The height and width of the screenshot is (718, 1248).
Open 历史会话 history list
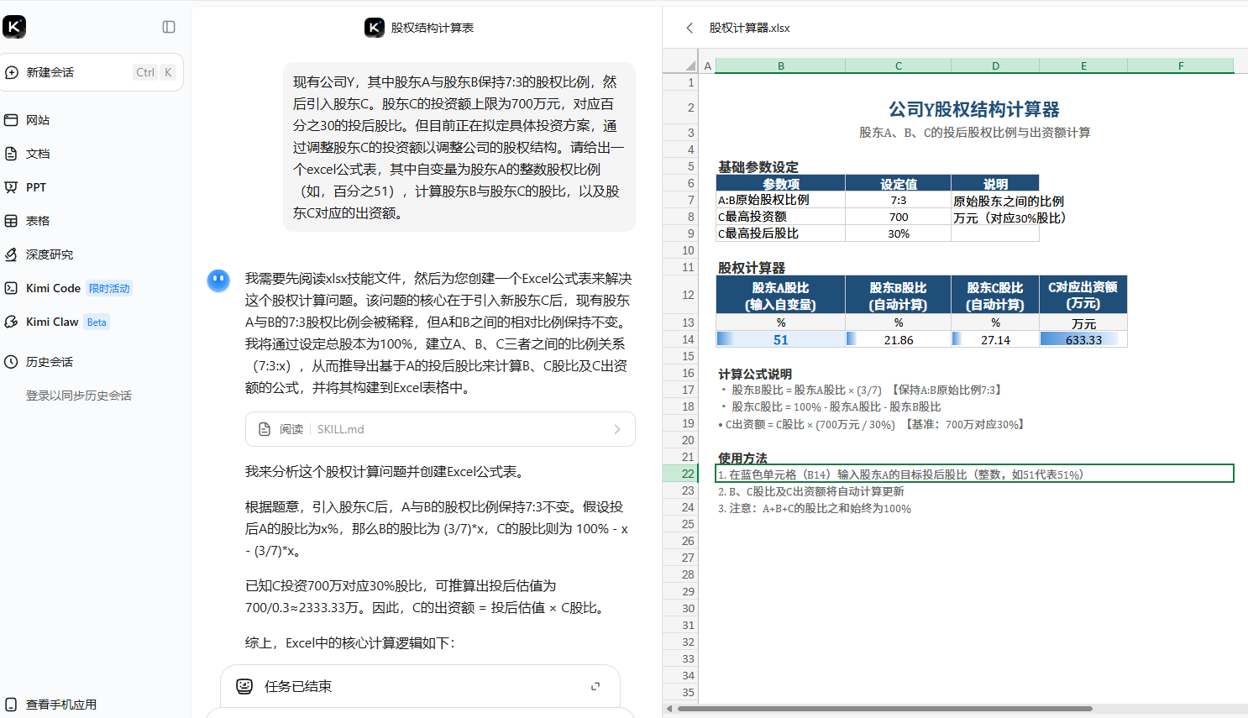49,362
